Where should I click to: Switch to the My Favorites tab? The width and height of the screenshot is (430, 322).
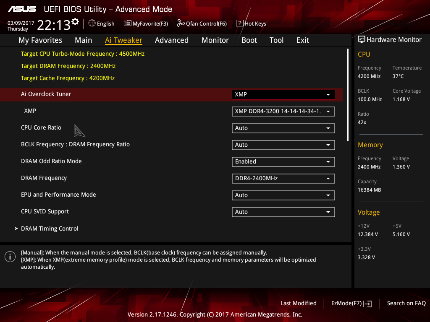[x=40, y=40]
